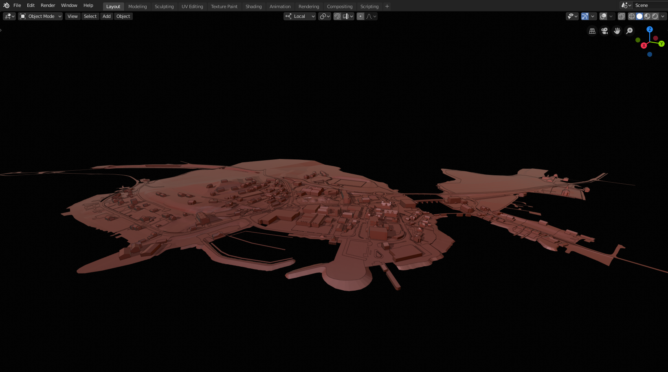Viewport: 668px width, 372px height.
Task: Click the hand pan view icon
Action: [617, 31]
